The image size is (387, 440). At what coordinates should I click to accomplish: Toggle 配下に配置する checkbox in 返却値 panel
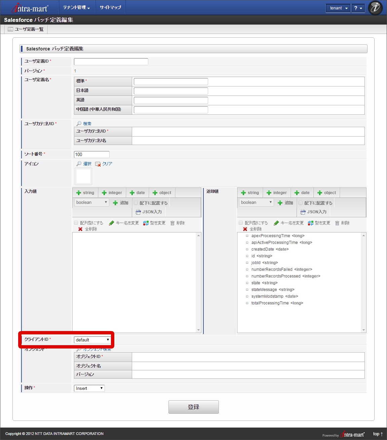[301, 203]
